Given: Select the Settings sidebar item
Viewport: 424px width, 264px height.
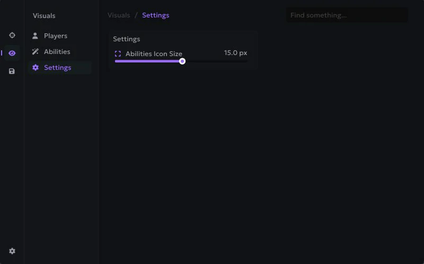Looking at the screenshot, I should point(58,68).
